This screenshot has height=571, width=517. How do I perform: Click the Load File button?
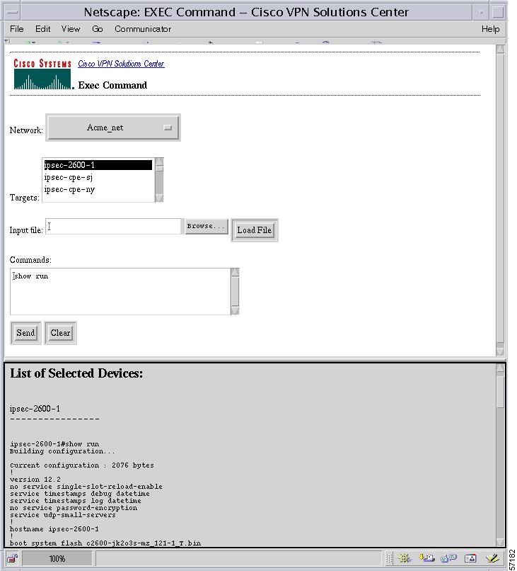255,230
